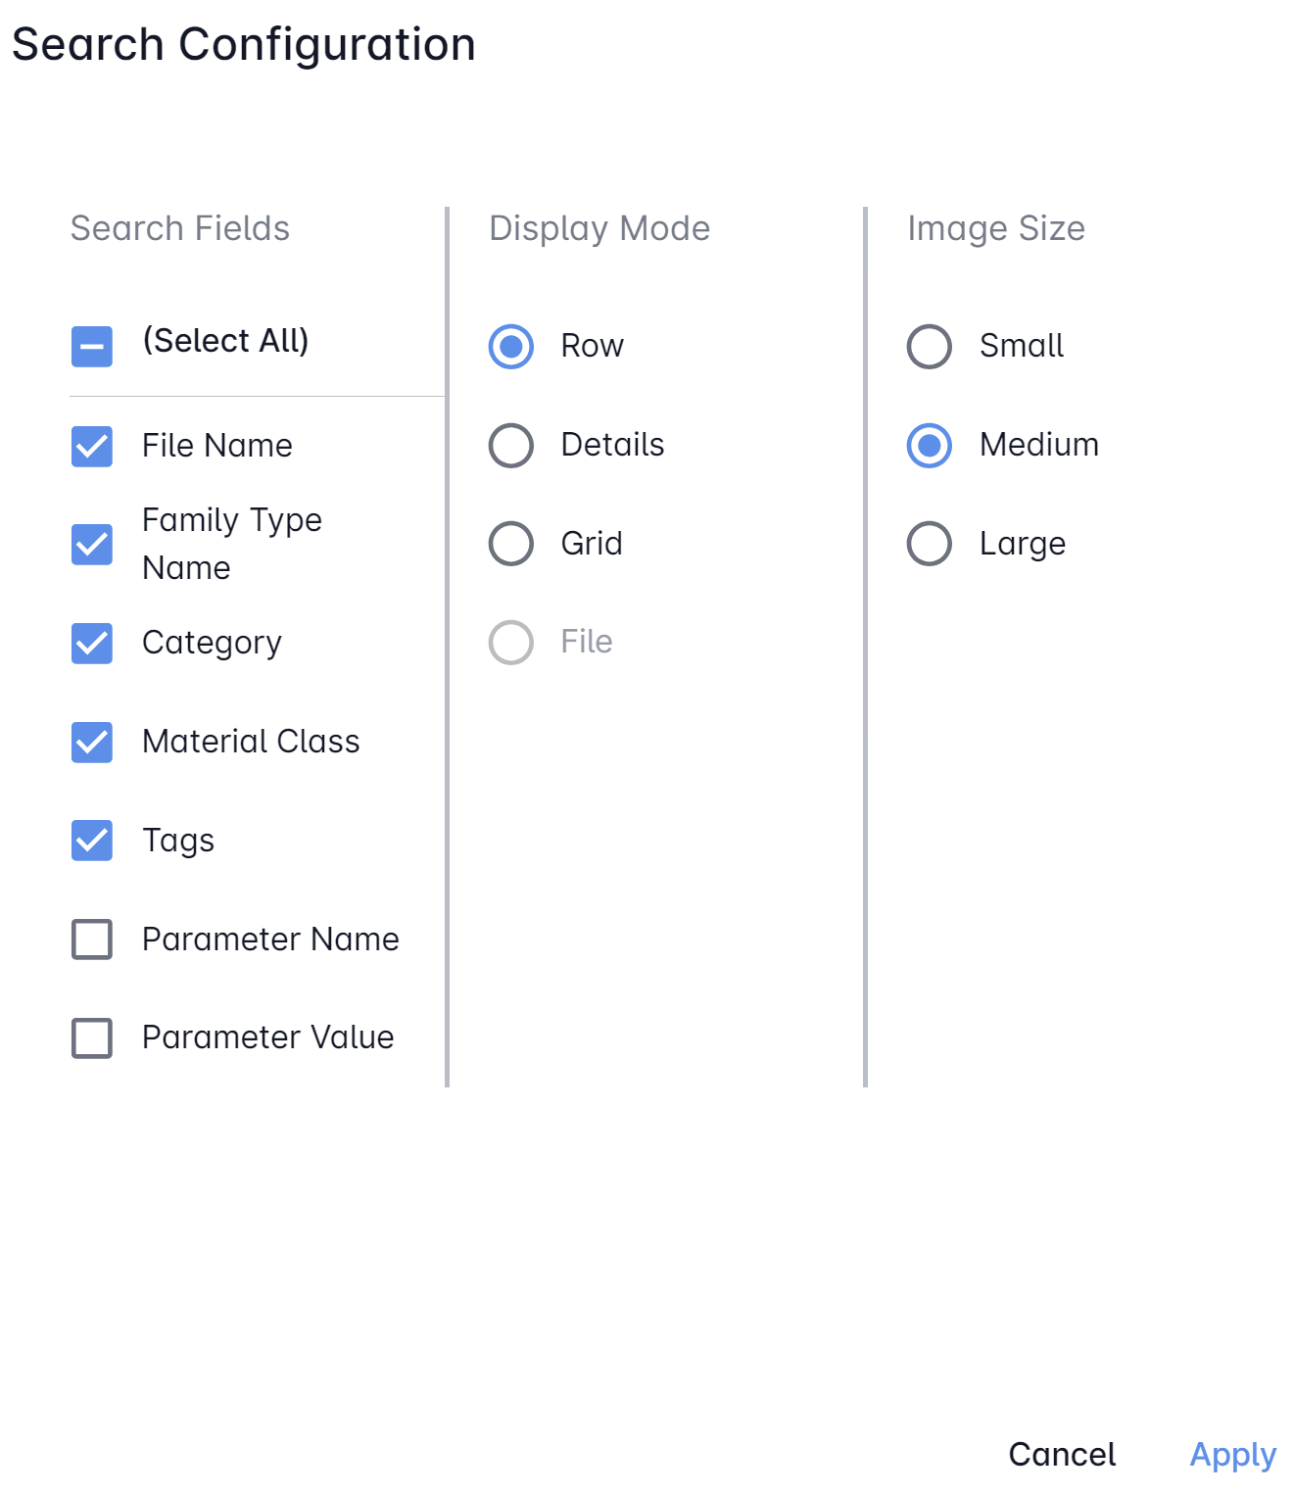This screenshot has width=1293, height=1494.
Task: Disable the Category search field
Action: pos(92,644)
